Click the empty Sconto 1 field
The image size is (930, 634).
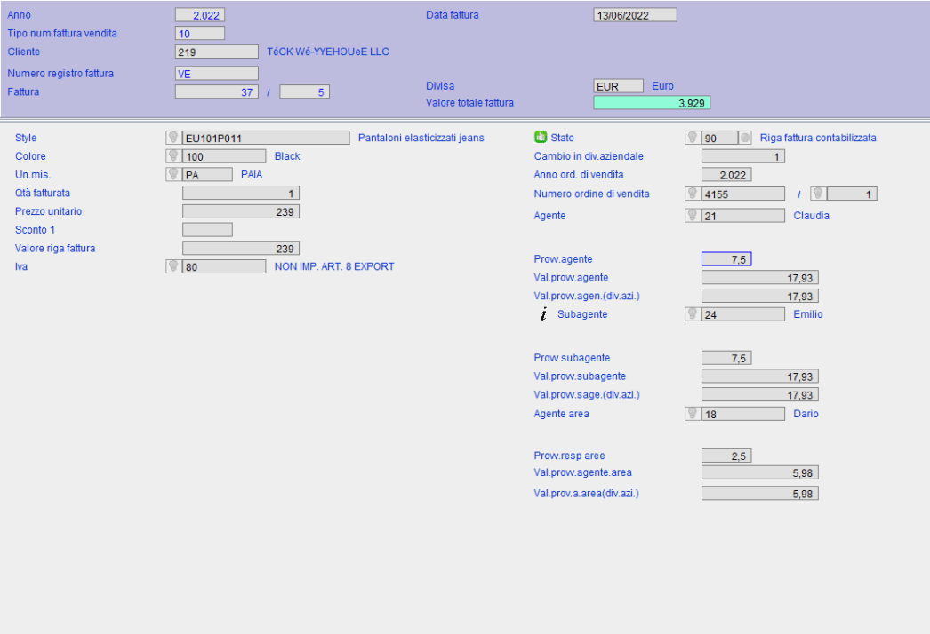[x=207, y=230]
